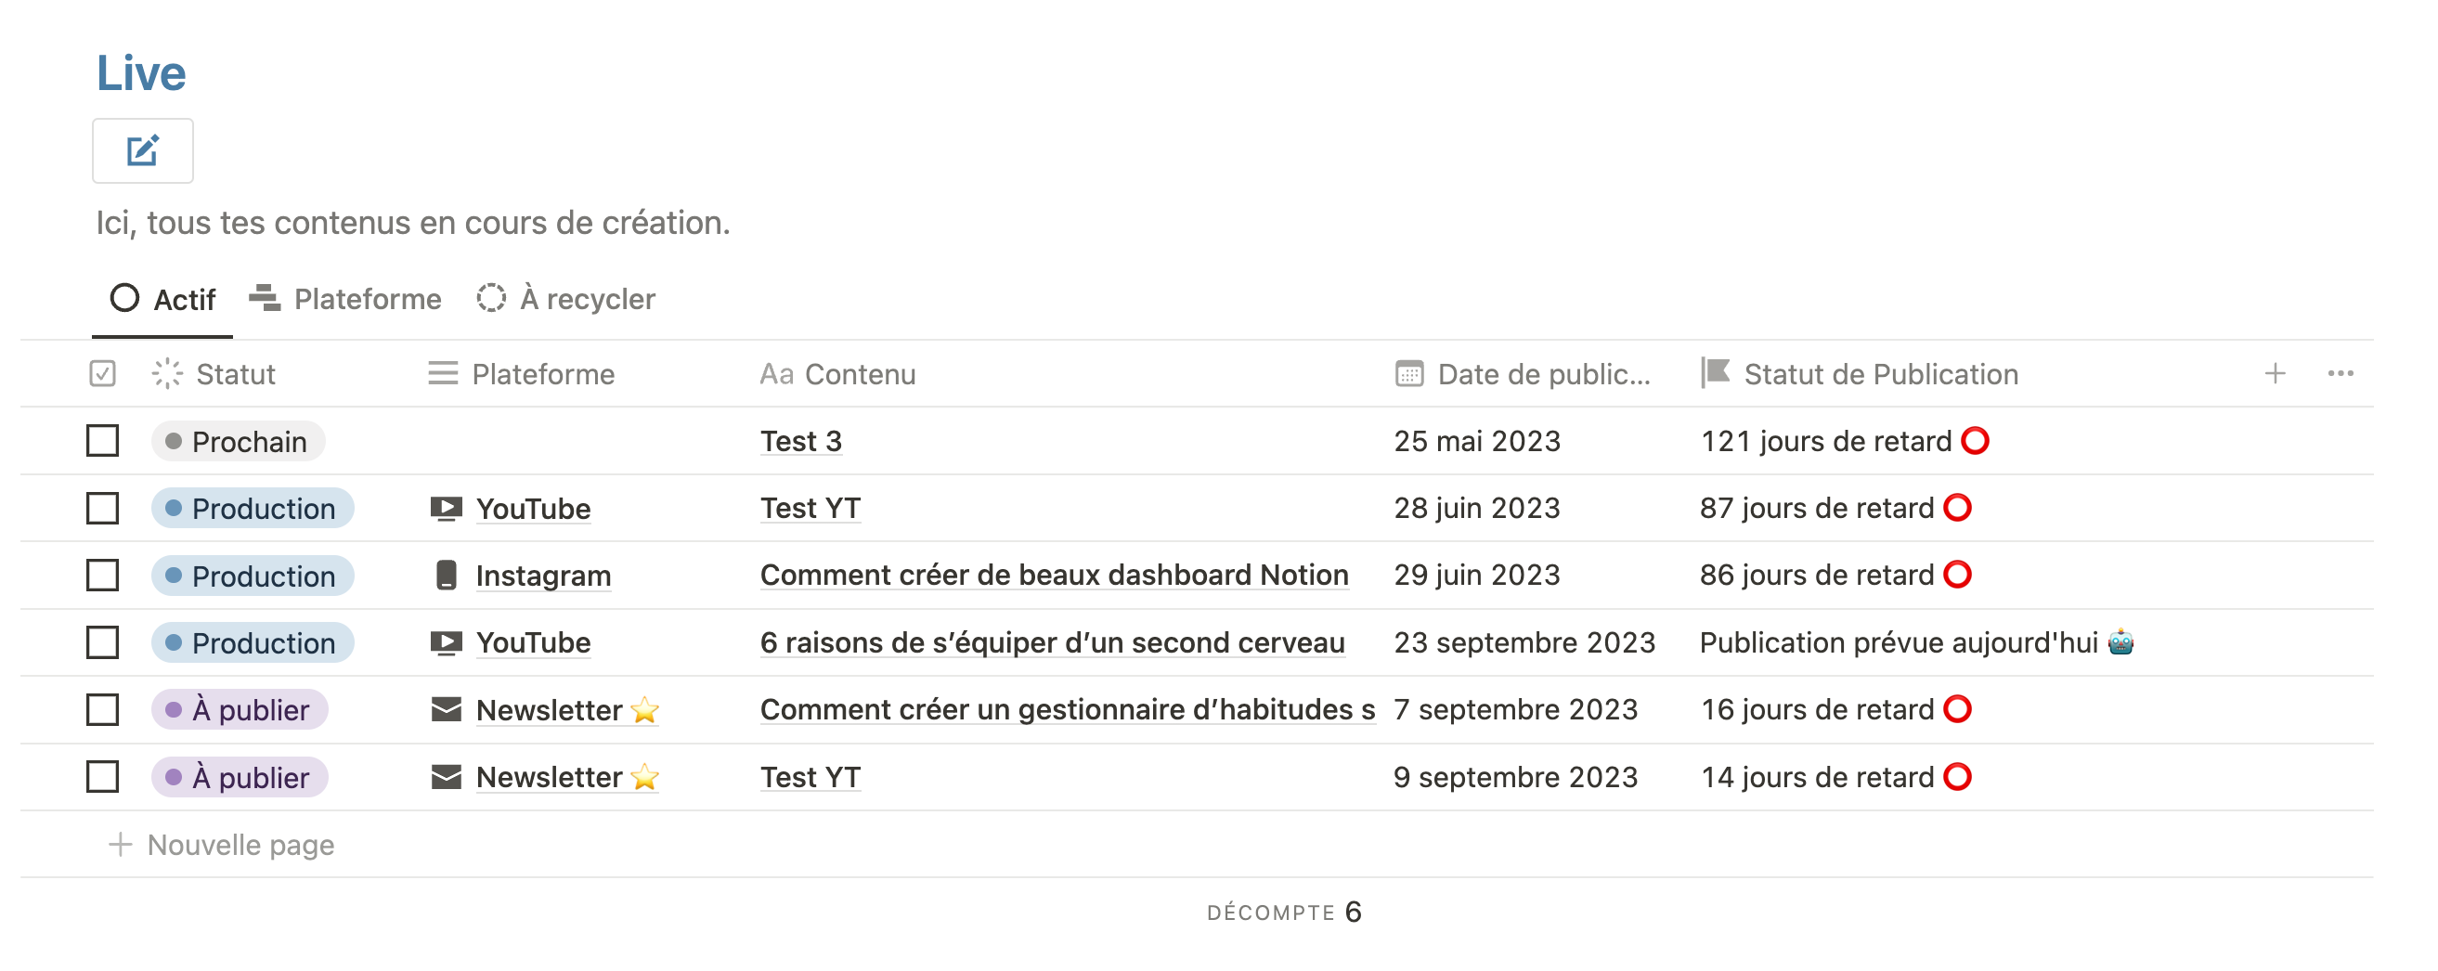2438x971 pixels.
Task: Click the Instagram phone icon
Action: (x=446, y=576)
